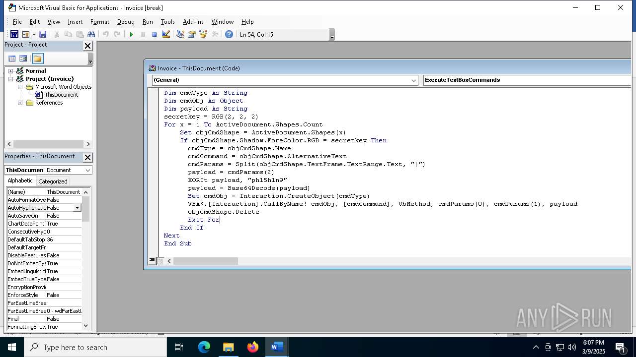636x357 pixels.
Task: Open the Object Browser toolbar icon
Action: tap(203, 34)
